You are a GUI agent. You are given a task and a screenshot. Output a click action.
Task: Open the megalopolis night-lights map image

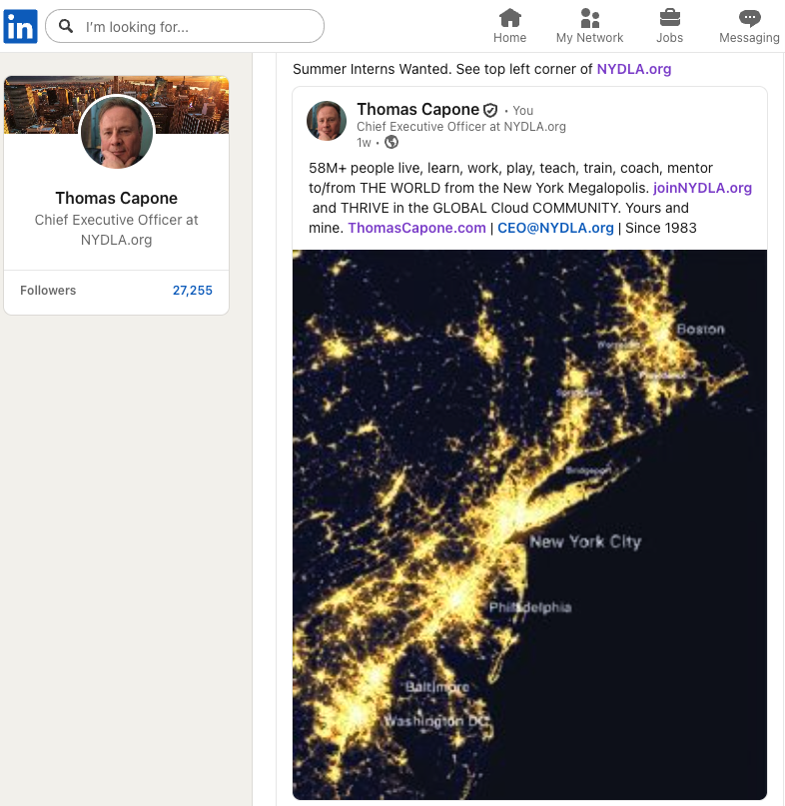click(529, 524)
